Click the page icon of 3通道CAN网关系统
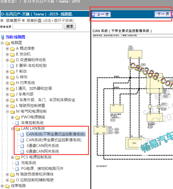The width and height of the screenshot is (173, 189). coord(22,146)
